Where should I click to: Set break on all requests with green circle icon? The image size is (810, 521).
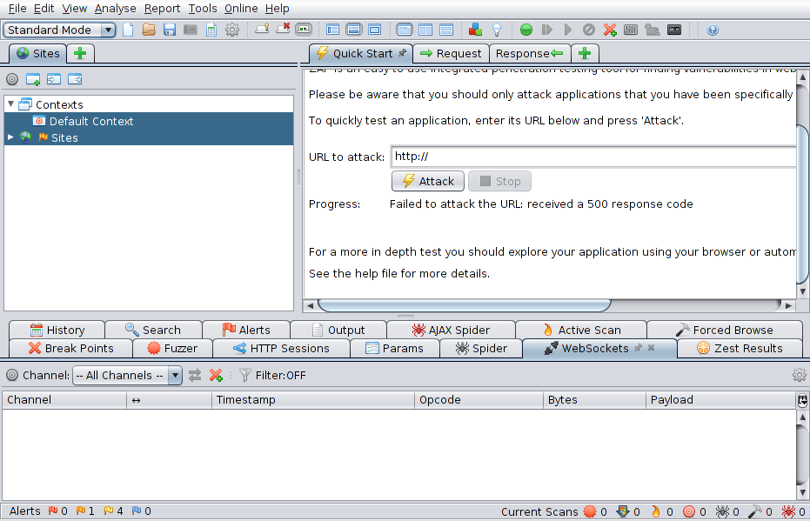(525, 29)
